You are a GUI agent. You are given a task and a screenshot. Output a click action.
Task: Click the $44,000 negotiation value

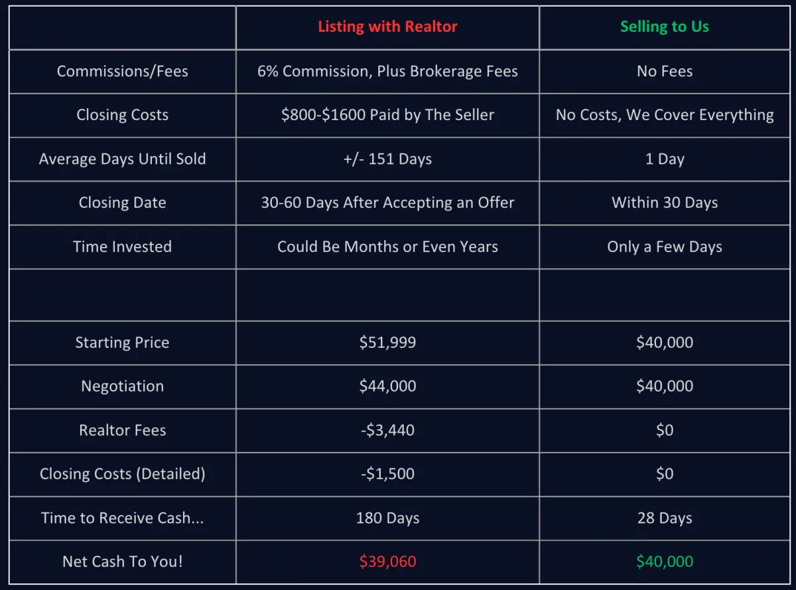(387, 386)
